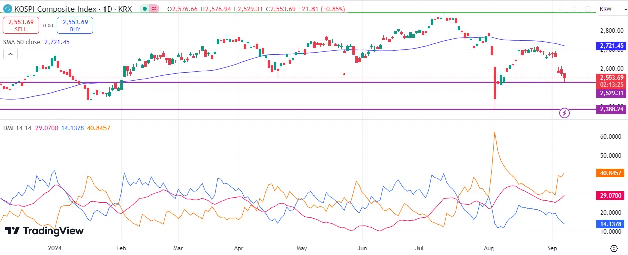
Task: Click the purple lightning bolt icon
Action: pyautogui.click(x=564, y=113)
